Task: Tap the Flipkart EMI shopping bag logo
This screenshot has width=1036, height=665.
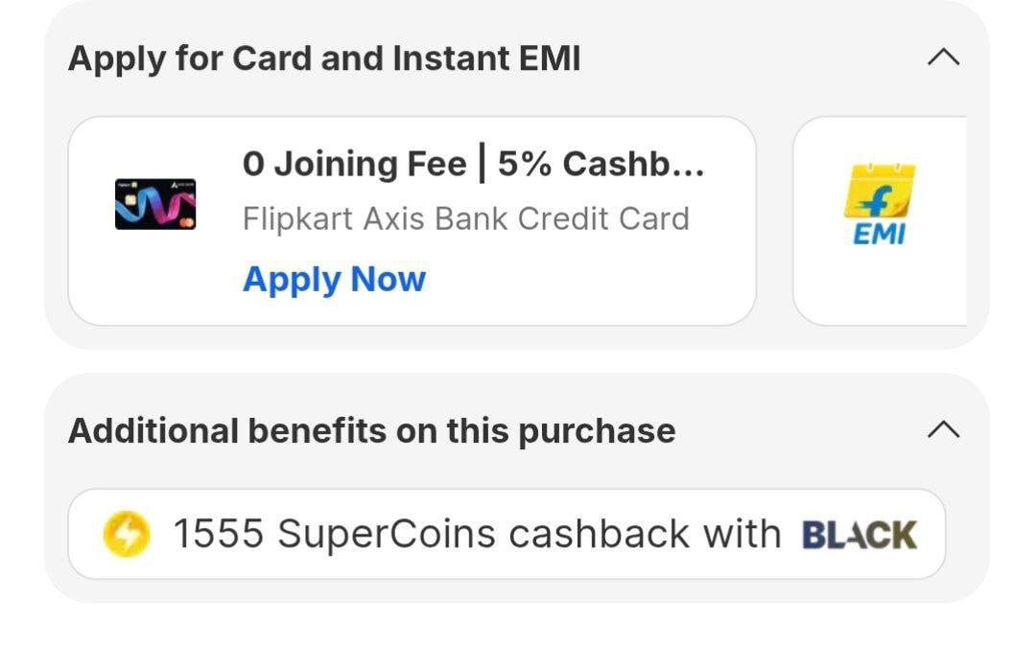Action: [880, 190]
